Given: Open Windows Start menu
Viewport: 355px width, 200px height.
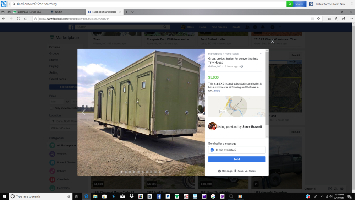Looking at the screenshot, I should 4,196.
